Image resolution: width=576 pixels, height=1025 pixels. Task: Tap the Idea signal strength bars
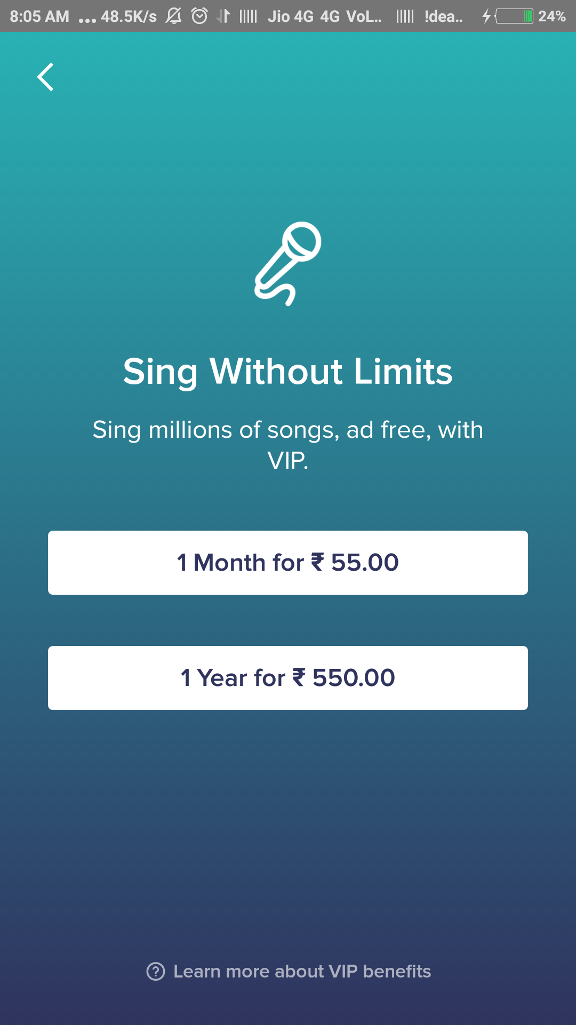405,16
